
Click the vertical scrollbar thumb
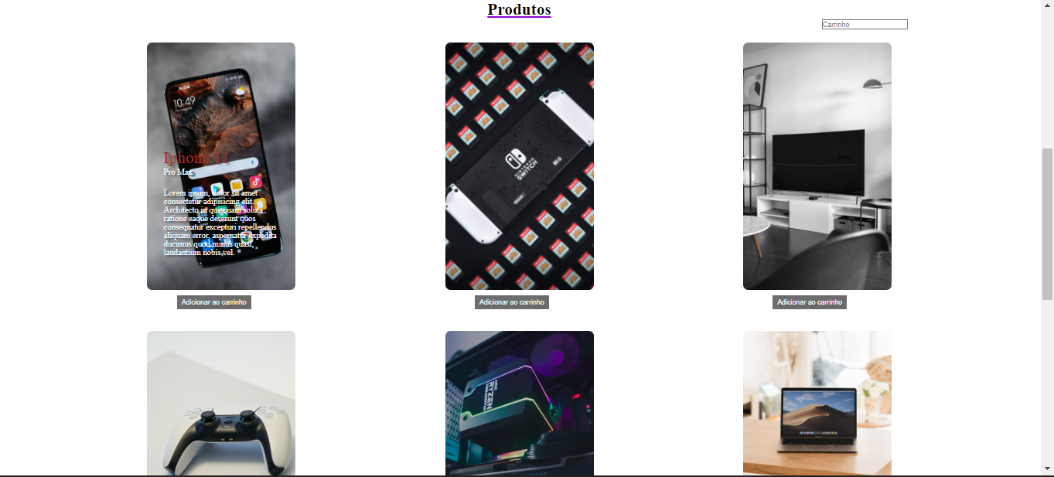[x=1048, y=224]
